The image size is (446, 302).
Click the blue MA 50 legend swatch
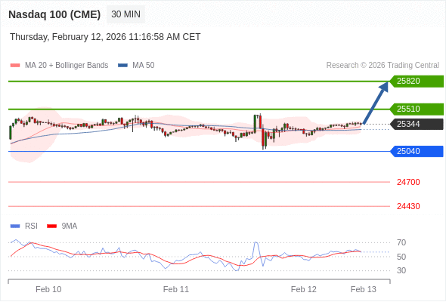[122, 66]
